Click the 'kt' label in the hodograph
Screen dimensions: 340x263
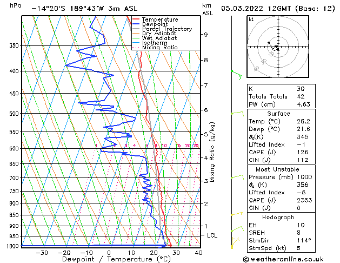point(251,19)
